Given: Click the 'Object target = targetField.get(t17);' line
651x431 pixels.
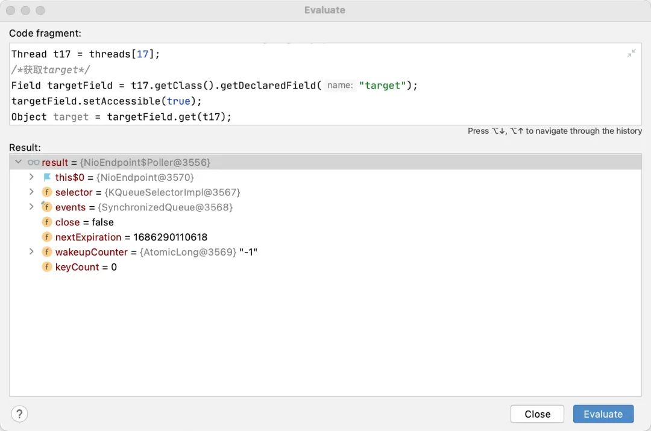Looking at the screenshot, I should tap(121, 117).
